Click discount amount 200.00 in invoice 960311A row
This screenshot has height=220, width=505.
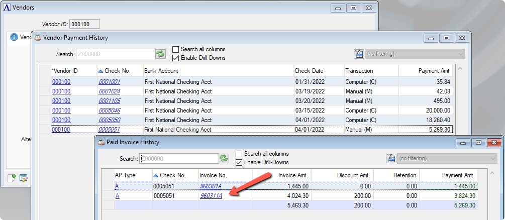pyautogui.click(x=342, y=196)
